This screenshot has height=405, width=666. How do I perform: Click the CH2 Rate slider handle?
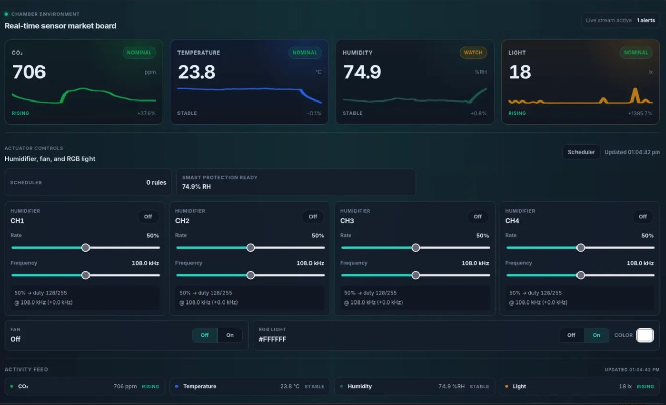click(x=250, y=248)
